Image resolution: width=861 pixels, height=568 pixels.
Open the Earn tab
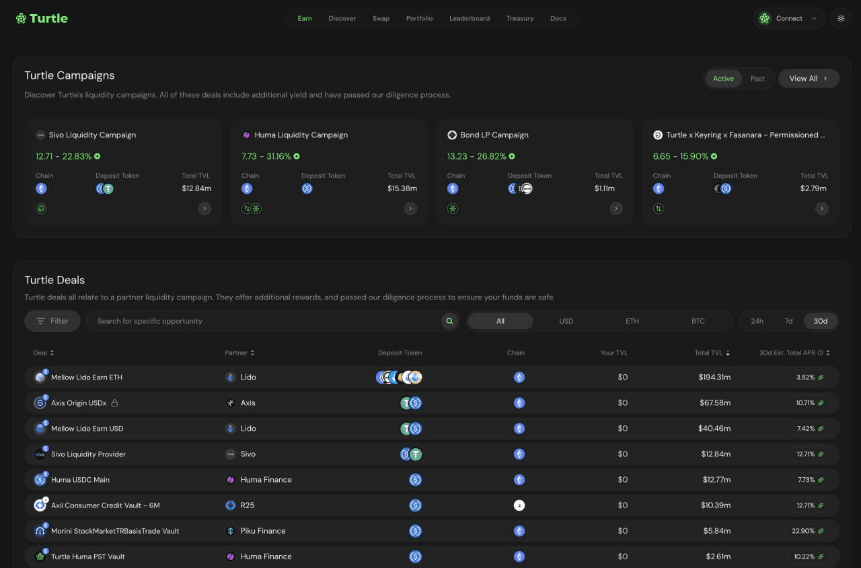click(x=305, y=19)
